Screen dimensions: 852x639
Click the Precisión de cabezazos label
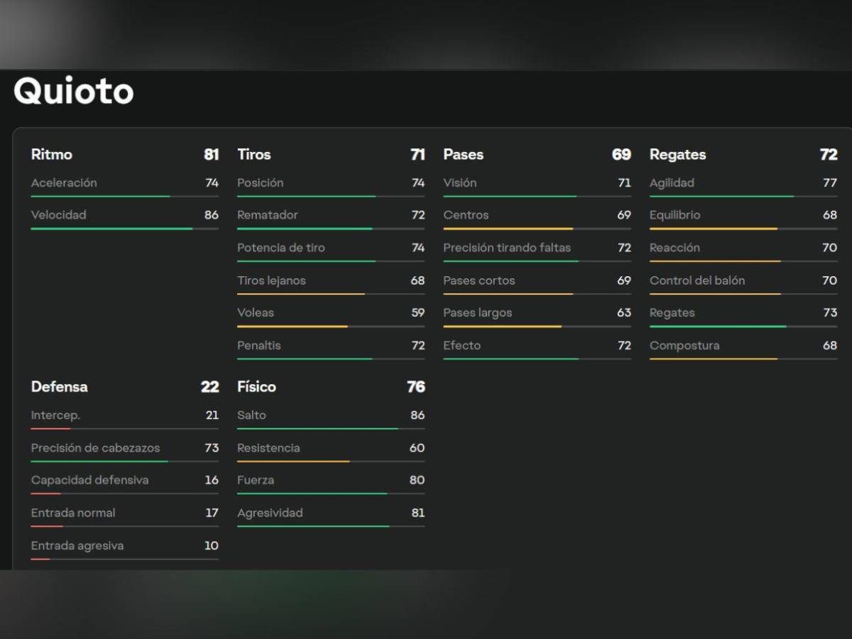(95, 448)
